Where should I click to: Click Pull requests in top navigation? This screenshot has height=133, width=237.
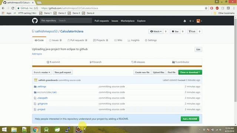(101, 21)
